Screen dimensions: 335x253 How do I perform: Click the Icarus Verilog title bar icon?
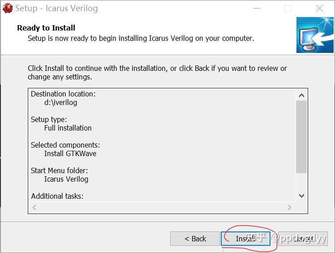pyautogui.click(x=7, y=8)
